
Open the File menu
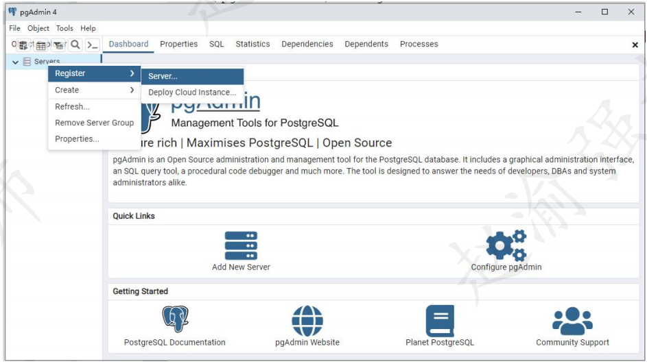pos(14,28)
